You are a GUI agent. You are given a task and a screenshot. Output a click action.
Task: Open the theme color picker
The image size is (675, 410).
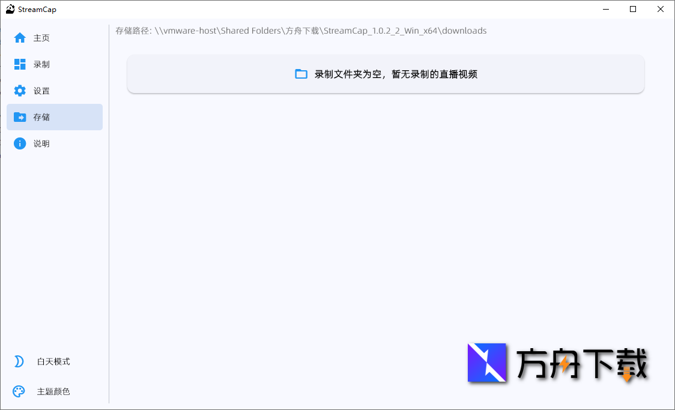(53, 391)
